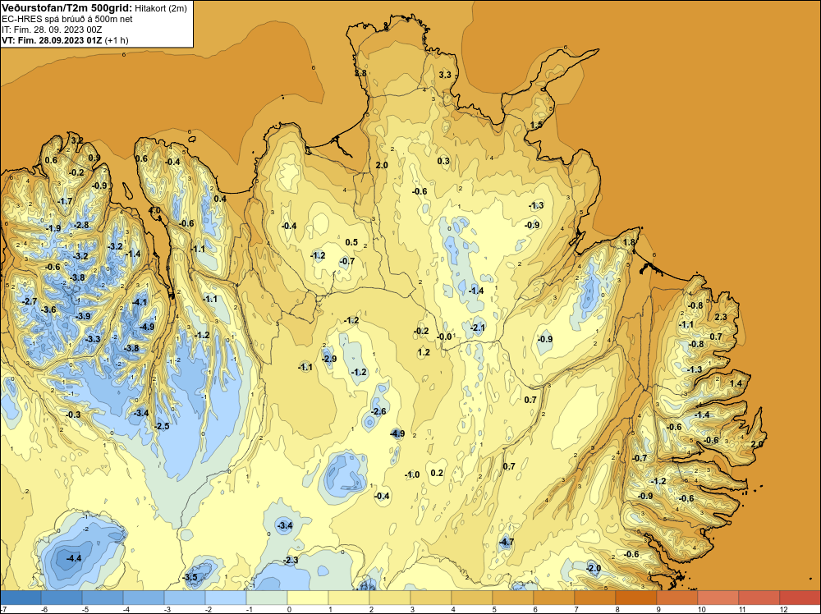Screen dimensions: 821x614
Task: Click the 1.8 temperature value
Action: point(630,242)
